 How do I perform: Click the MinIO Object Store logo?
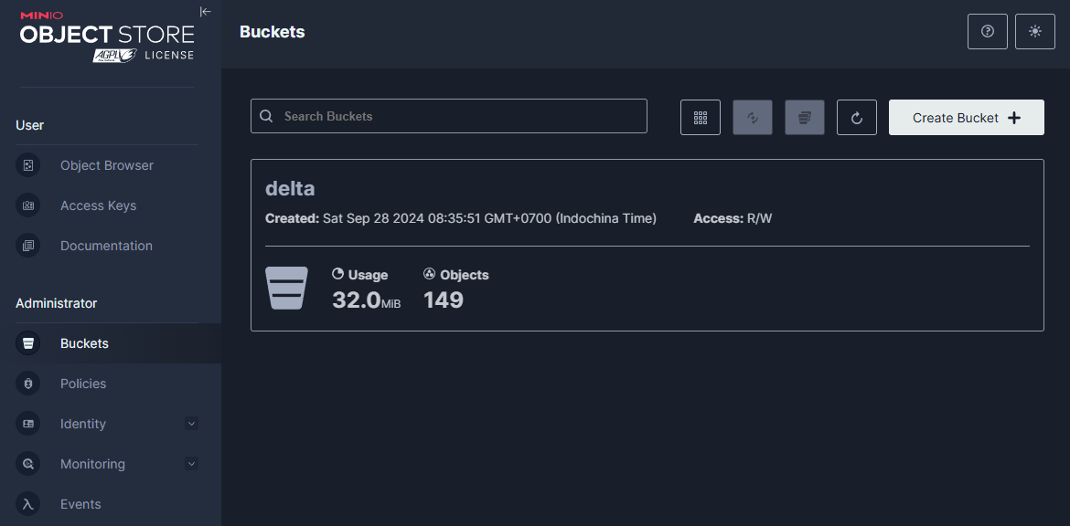pyautogui.click(x=107, y=37)
